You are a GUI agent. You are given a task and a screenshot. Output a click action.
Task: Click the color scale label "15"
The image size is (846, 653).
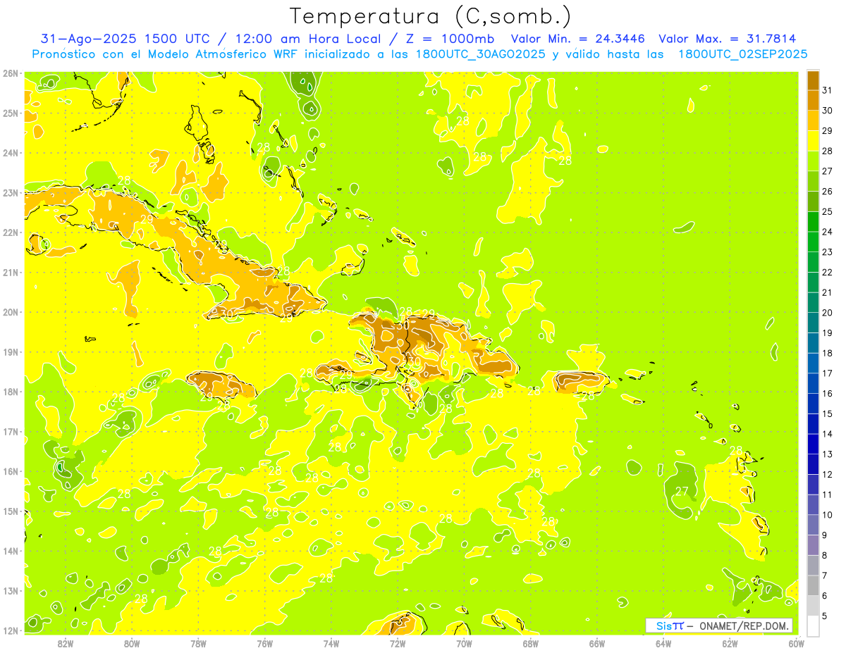click(x=827, y=413)
